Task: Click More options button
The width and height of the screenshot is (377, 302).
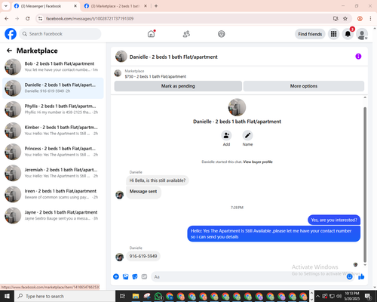Action: coord(304,86)
